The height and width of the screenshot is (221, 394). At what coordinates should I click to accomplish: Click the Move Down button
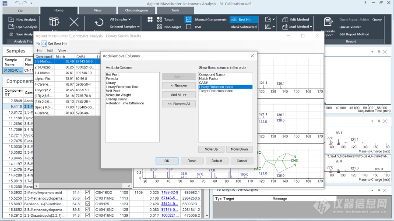click(239, 149)
